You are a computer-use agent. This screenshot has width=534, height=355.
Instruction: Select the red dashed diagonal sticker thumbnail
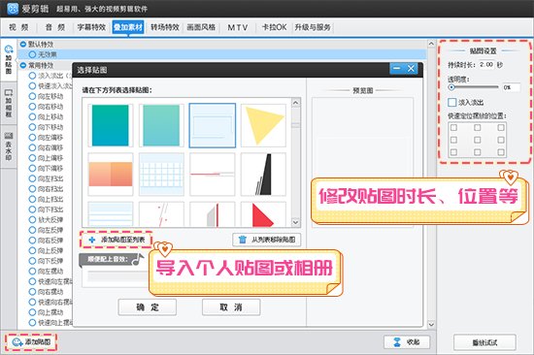(x=161, y=214)
